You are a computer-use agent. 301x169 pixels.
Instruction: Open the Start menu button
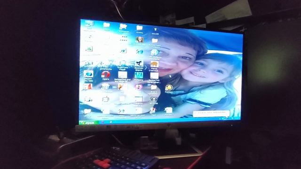(x=89, y=123)
